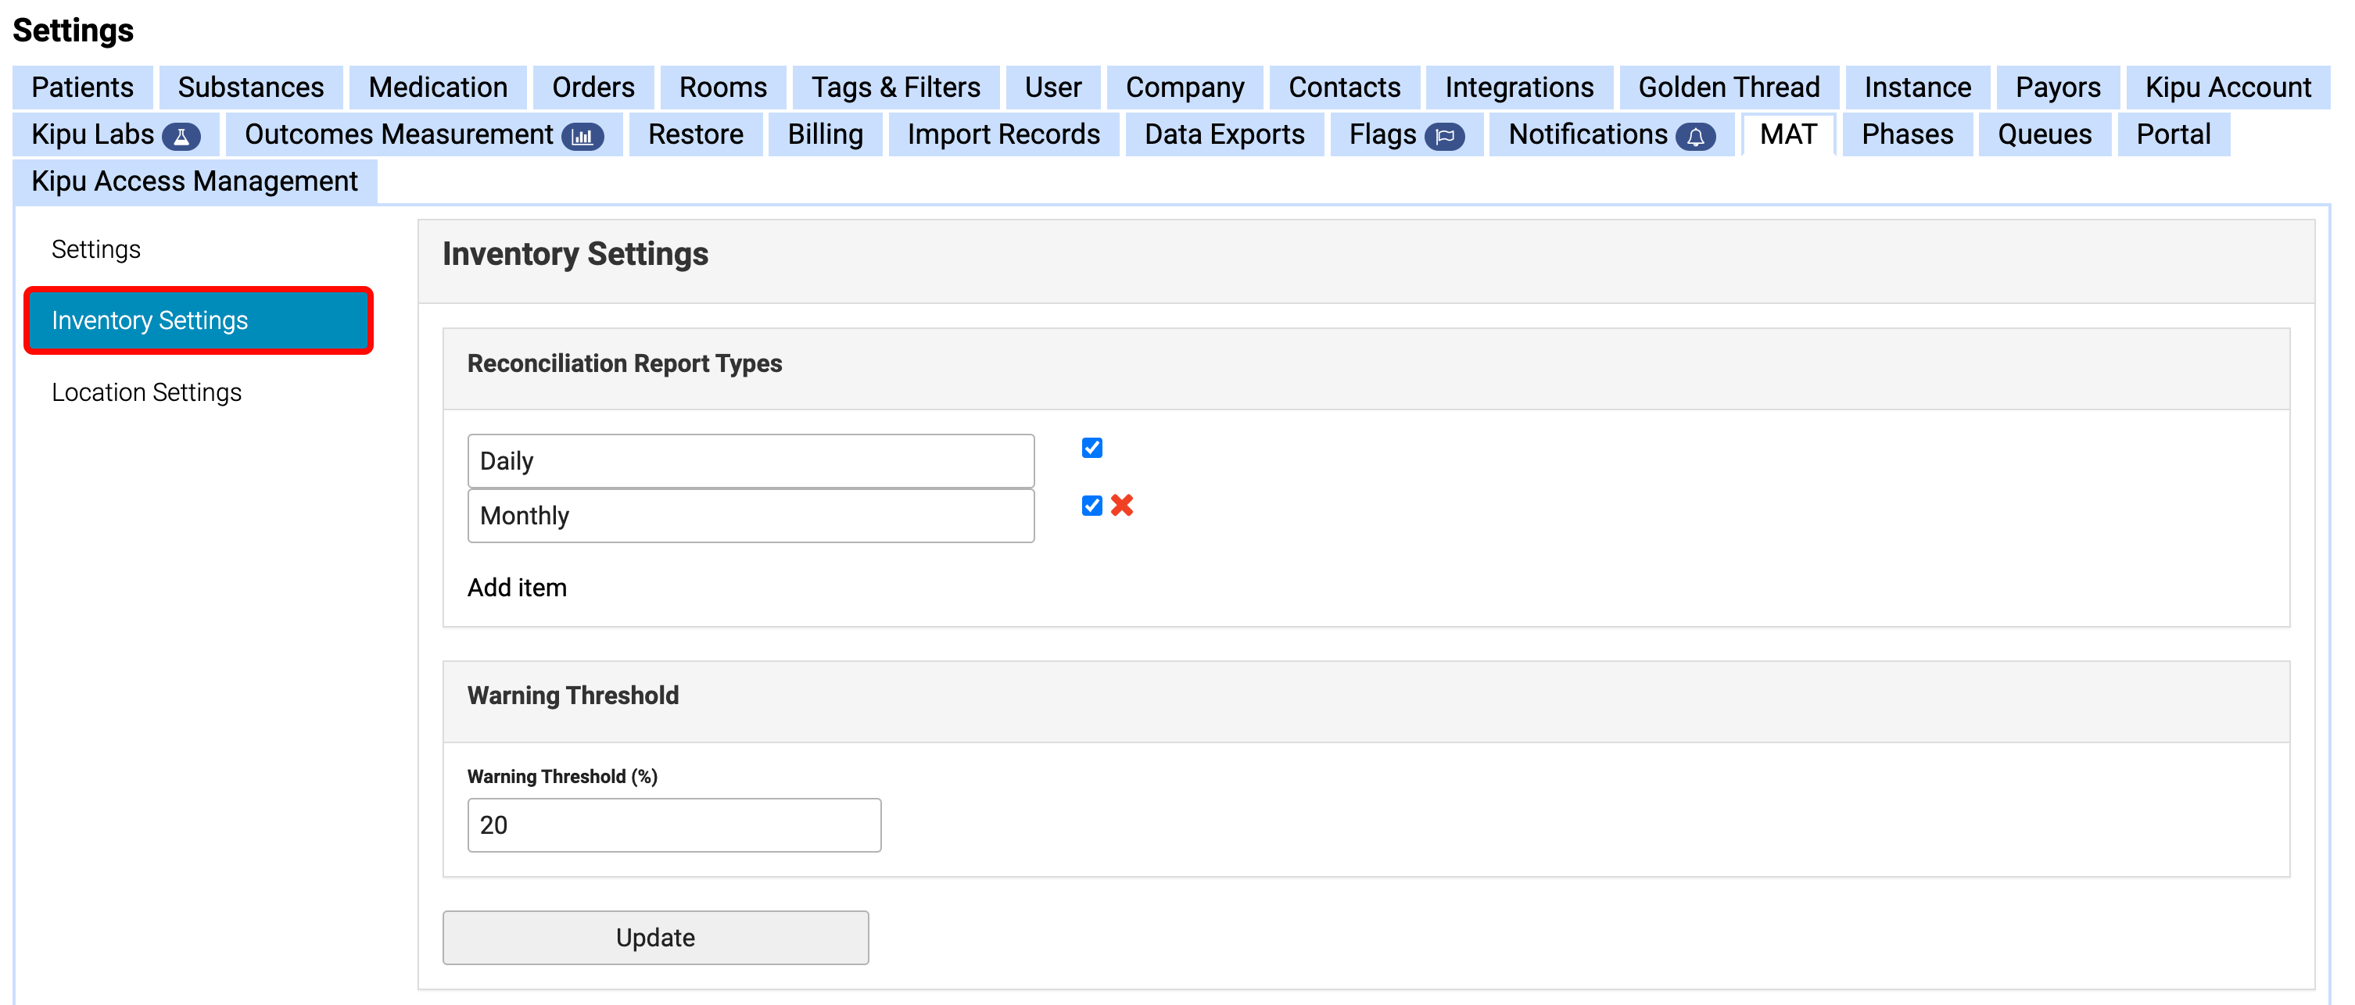Delete the Monthly report type via red X
This screenshot has height=1005, width=2355.
click(1123, 506)
